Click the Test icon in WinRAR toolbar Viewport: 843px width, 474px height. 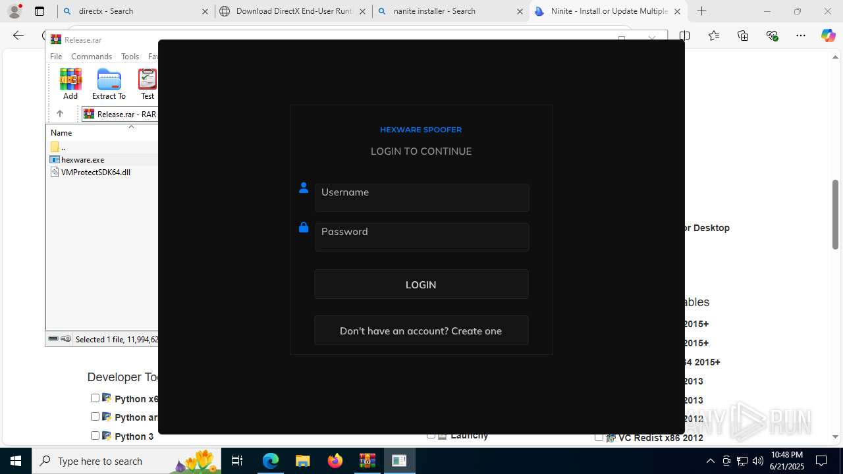click(148, 84)
